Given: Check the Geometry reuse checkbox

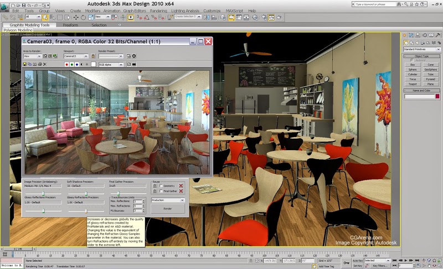Looking at the screenshot, I should pyautogui.click(x=161, y=186).
